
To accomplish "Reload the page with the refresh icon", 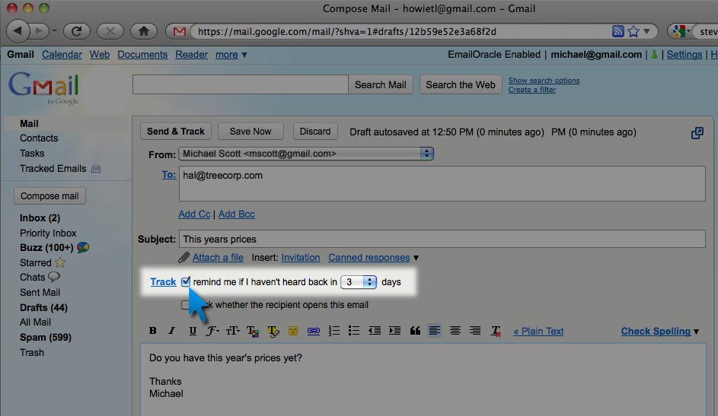I will 77,31.
